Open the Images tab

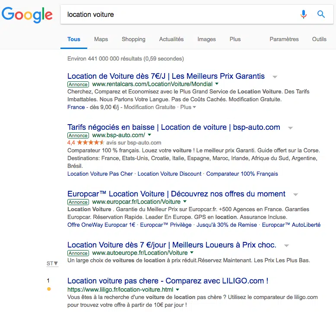coord(206,39)
